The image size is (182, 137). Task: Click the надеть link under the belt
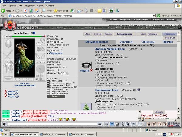85,71
